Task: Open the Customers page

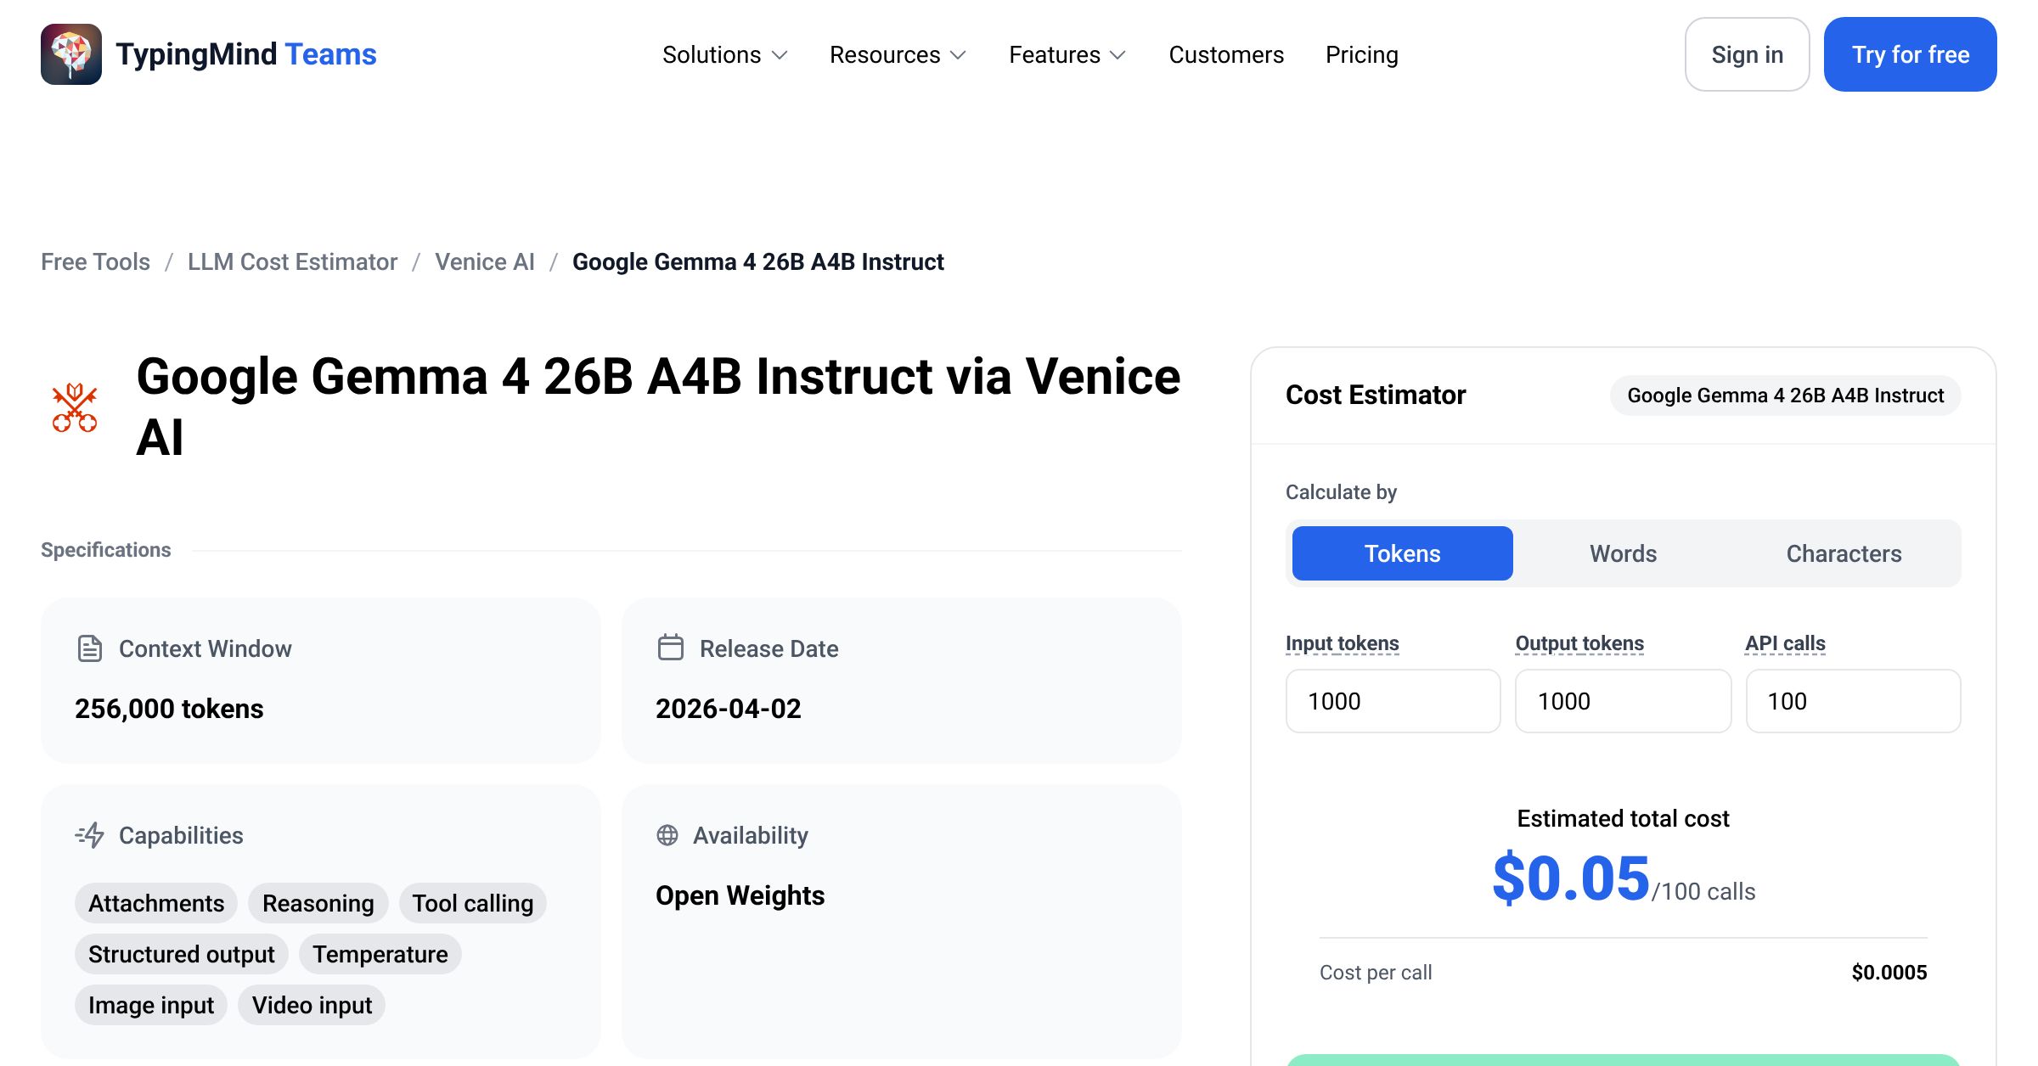Action: click(1226, 54)
